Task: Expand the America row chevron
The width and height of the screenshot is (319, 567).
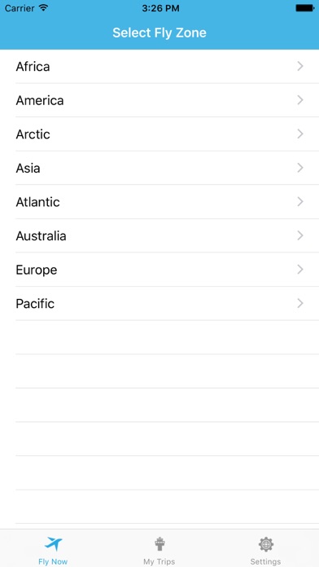Action: tap(300, 100)
